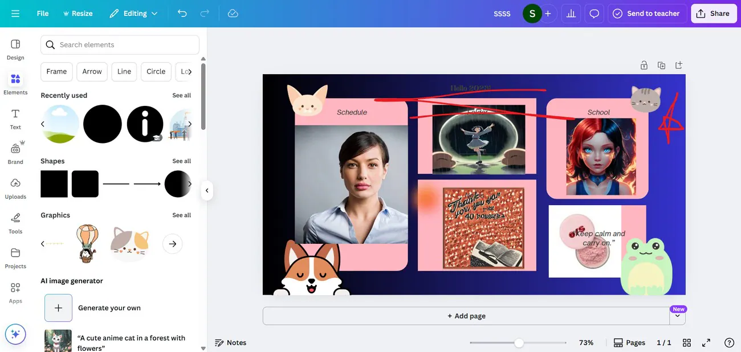See all Shapes
This screenshot has width=741, height=352.
(x=182, y=161)
